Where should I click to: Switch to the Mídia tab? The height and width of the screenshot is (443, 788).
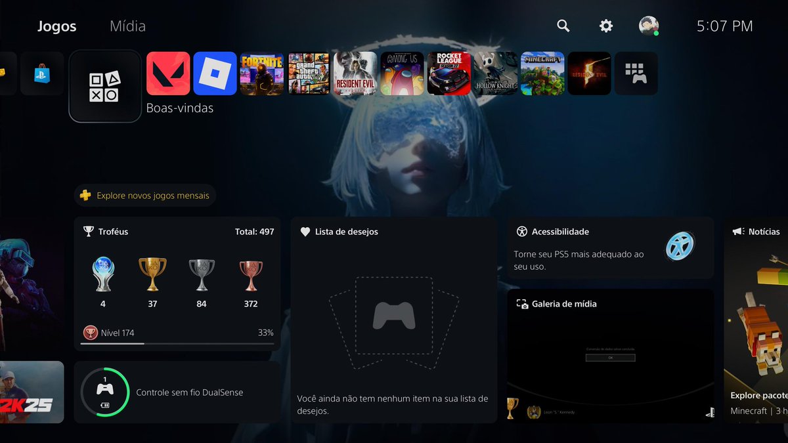click(x=127, y=26)
